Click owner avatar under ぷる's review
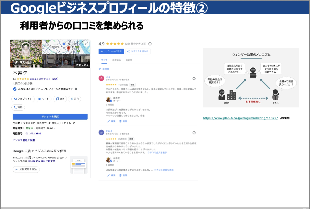Viewport: 310px width, 209px height. [x=109, y=99]
